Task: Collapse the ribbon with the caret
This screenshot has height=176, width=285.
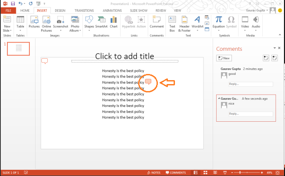Action: click(280, 35)
